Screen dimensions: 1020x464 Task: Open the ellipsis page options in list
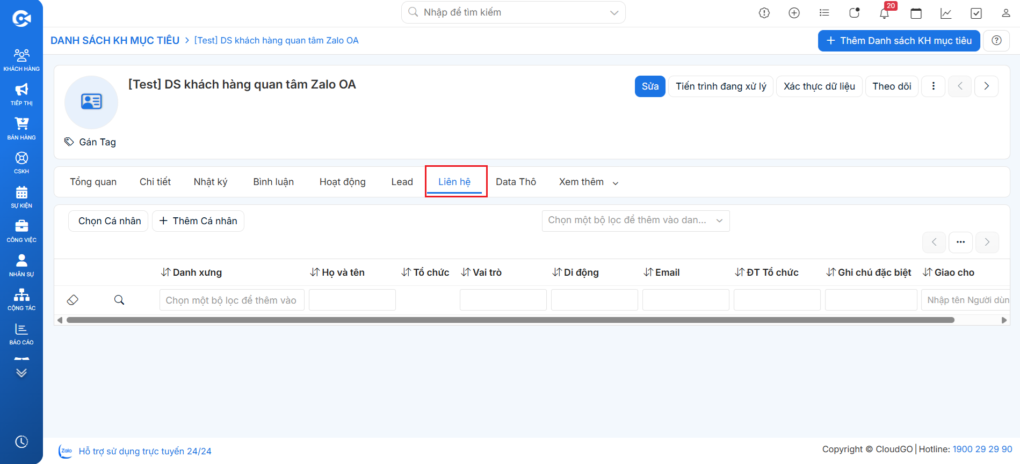tap(961, 242)
